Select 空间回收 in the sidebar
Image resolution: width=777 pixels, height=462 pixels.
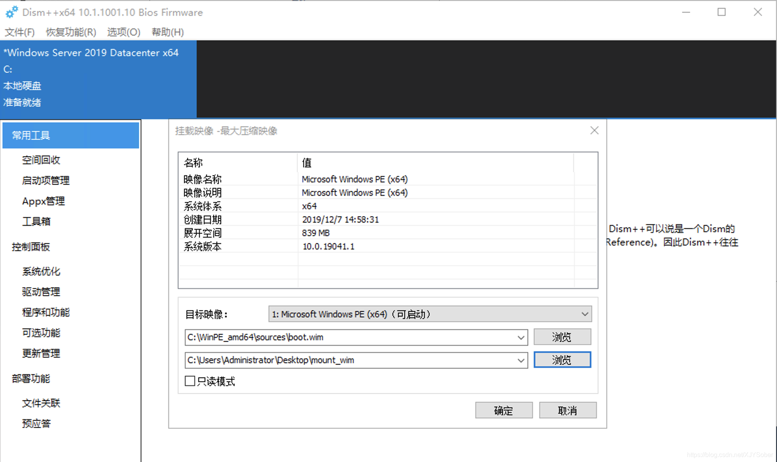41,160
